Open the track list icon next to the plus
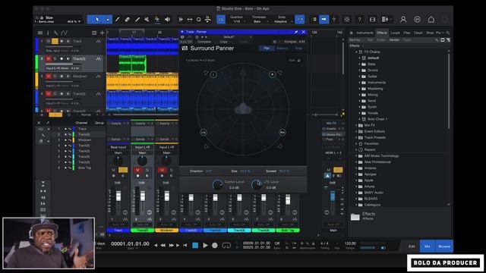486x273 pixels. [94, 33]
